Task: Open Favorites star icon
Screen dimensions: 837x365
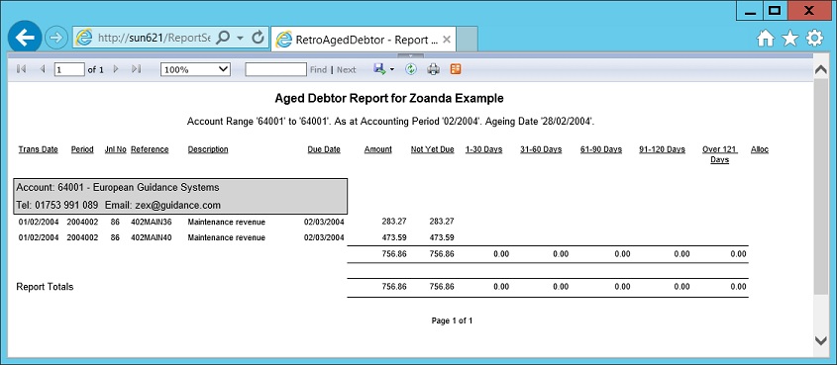Action: [790, 38]
